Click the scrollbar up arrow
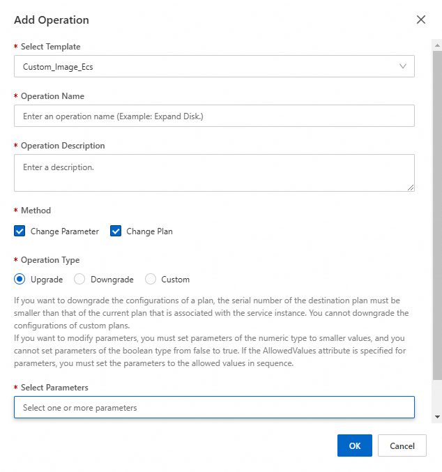Viewport: 442px width, 472px height. click(437, 44)
